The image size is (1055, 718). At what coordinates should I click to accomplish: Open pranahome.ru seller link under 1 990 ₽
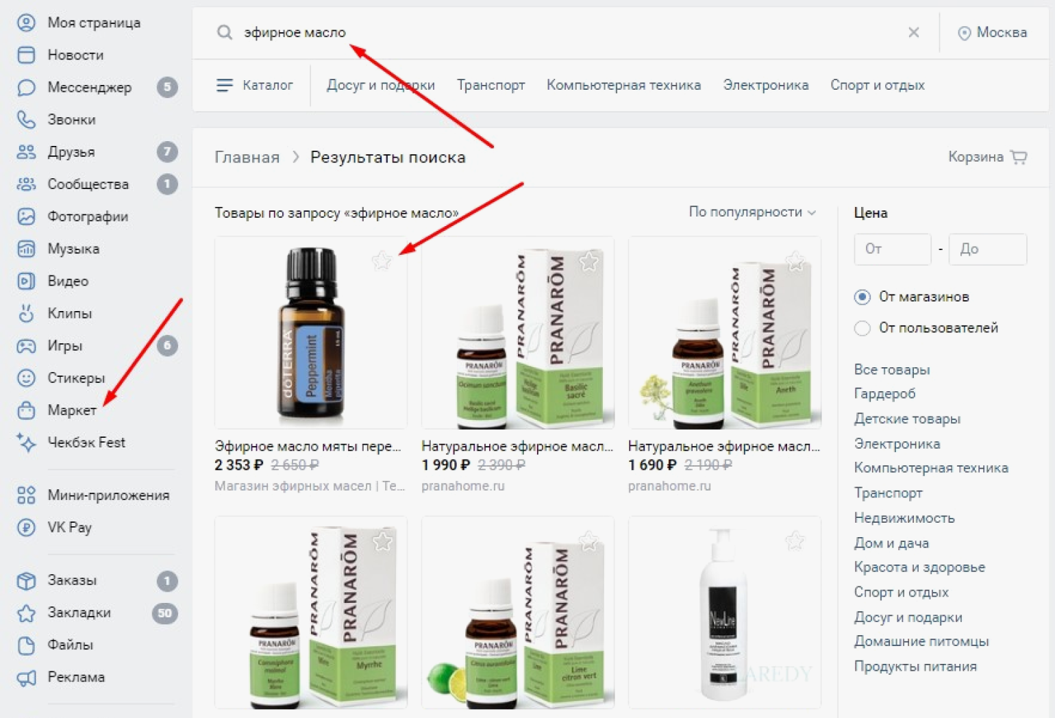click(x=463, y=486)
